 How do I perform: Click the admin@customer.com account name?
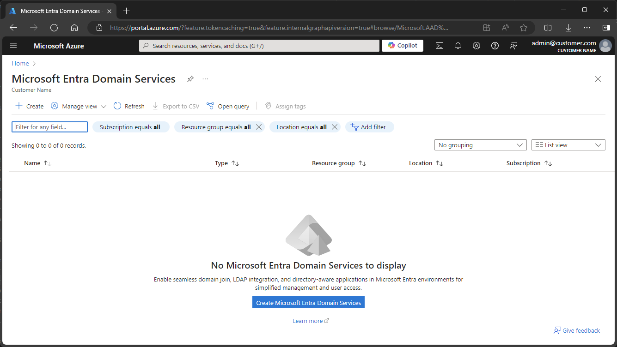(564, 43)
